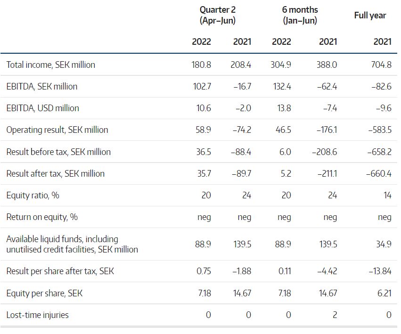Screen dimensions: 401x334
Task: Click the 704.8 full year income value
Action: [x=381, y=65]
